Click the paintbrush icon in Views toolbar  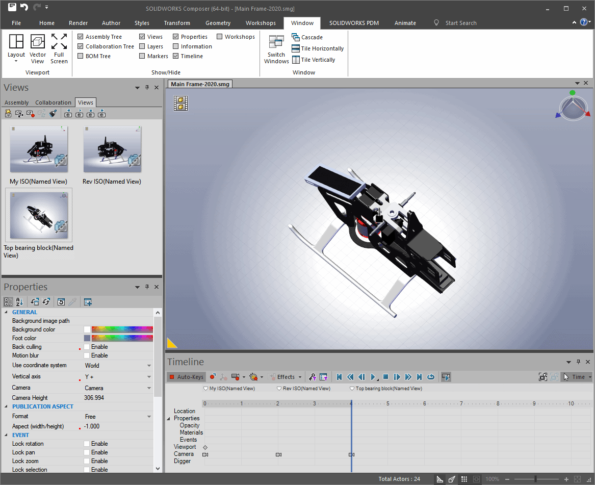coord(53,113)
